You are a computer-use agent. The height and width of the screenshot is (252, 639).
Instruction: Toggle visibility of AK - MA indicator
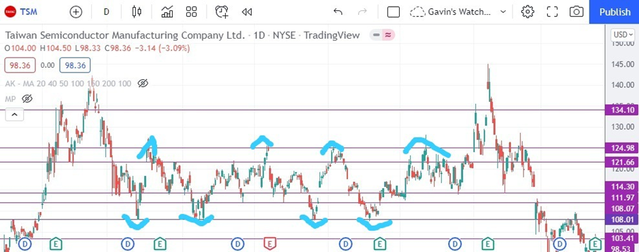point(143,83)
